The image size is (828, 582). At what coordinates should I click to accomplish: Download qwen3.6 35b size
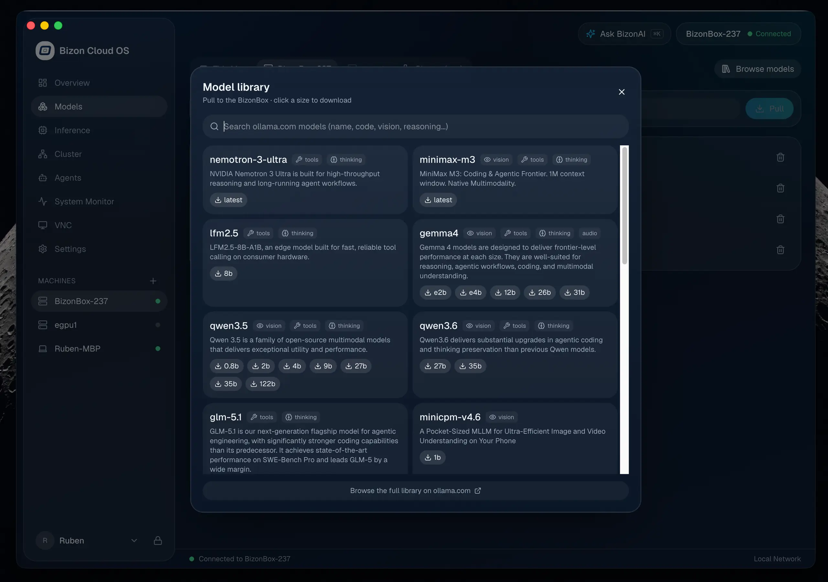coord(470,366)
